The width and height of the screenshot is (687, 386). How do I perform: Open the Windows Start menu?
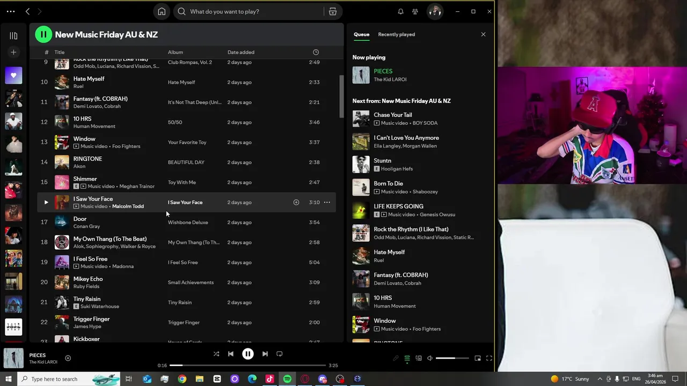coord(8,379)
